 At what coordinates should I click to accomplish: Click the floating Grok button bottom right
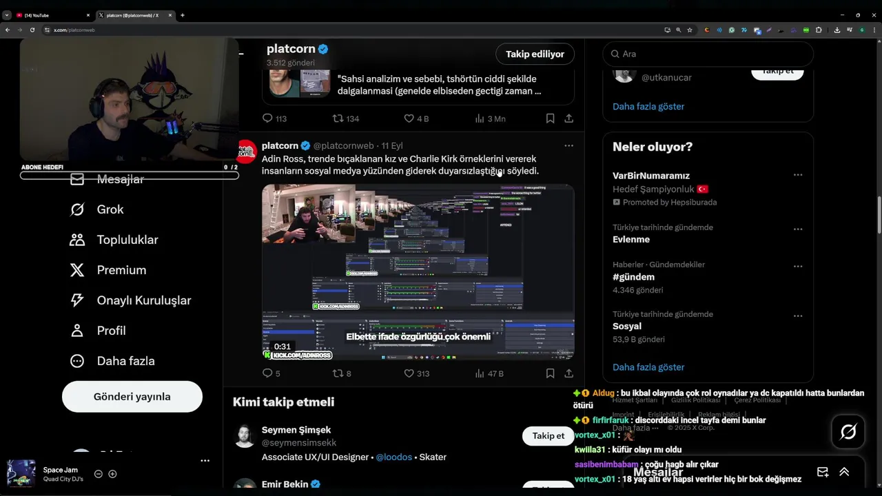848,432
